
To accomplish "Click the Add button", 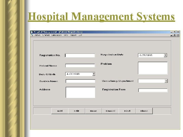I will [x=60, y=111].
